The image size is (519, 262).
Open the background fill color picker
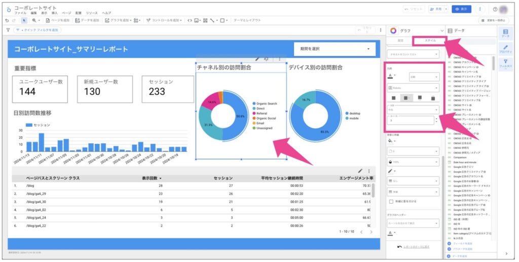[392, 141]
